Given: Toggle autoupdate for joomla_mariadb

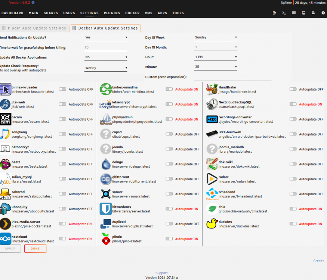Looking at the screenshot, I should [293, 149].
